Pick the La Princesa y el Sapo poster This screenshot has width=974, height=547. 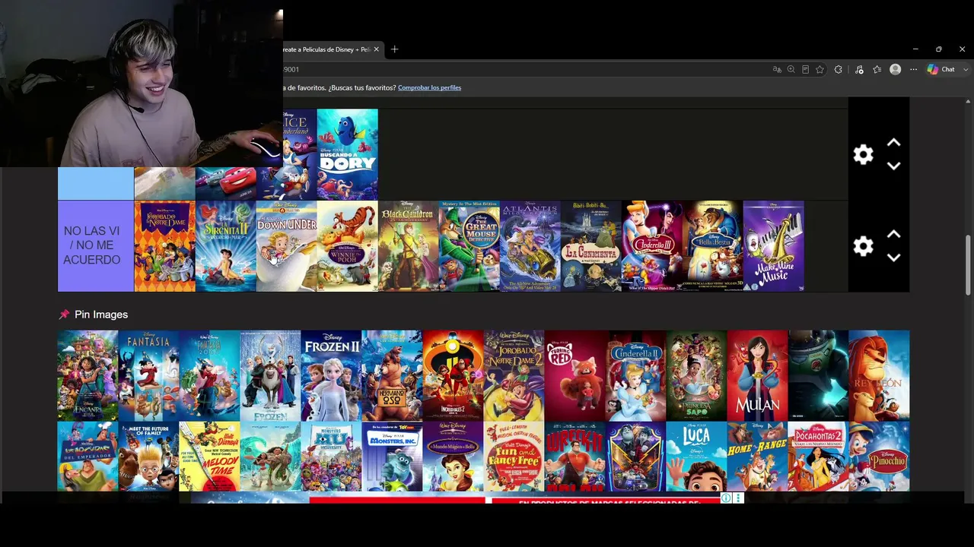point(696,375)
